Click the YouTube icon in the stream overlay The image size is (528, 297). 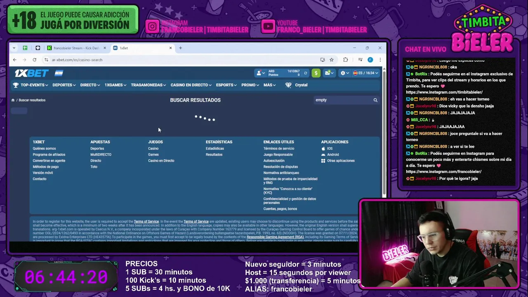point(268,27)
